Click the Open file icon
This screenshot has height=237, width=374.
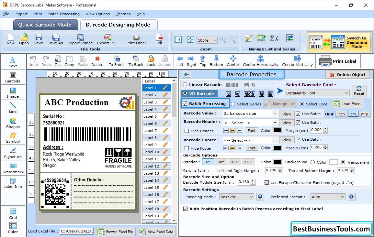(24, 39)
